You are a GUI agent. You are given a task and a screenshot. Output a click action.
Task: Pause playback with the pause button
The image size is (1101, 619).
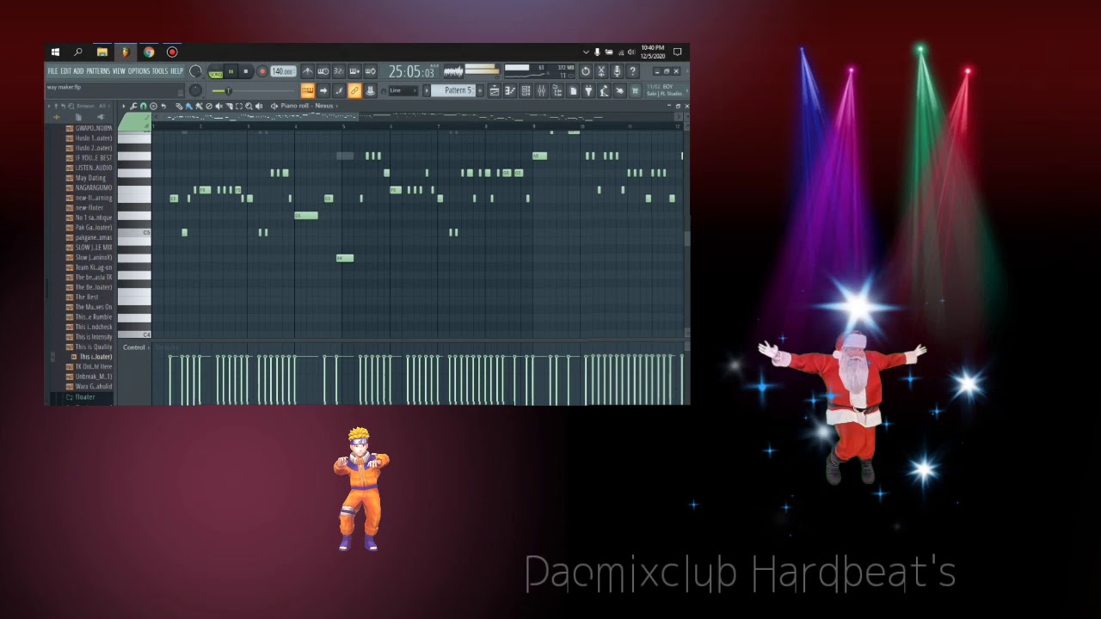point(231,71)
